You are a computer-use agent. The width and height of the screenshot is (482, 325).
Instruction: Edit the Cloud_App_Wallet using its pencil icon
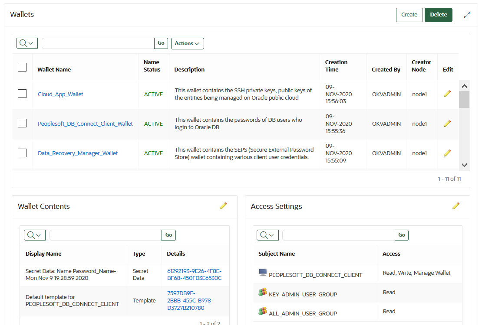coord(447,94)
